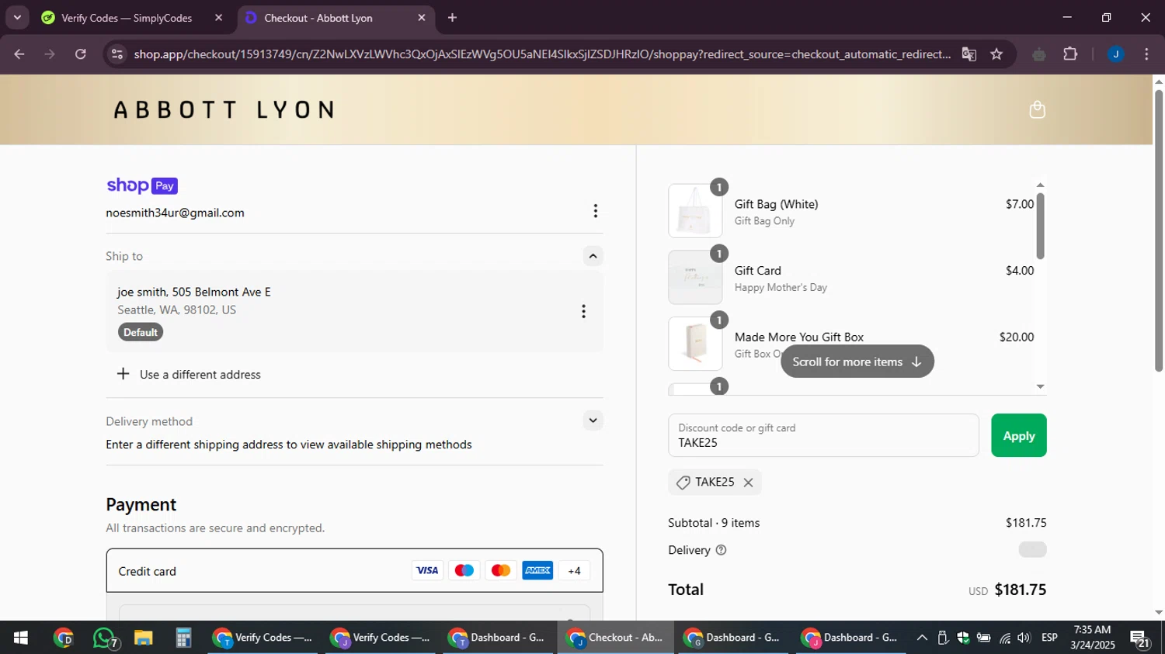Click the Total $181.75 amount
This screenshot has height=654, width=1165.
[x=1021, y=590]
